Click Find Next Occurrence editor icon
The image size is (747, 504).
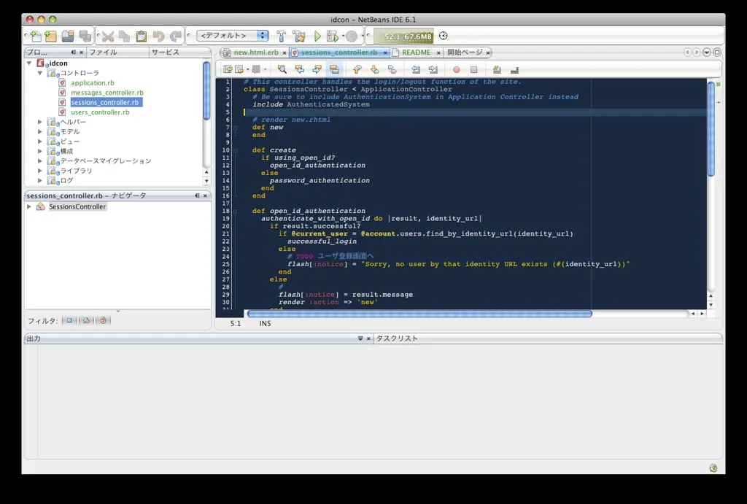pos(317,69)
